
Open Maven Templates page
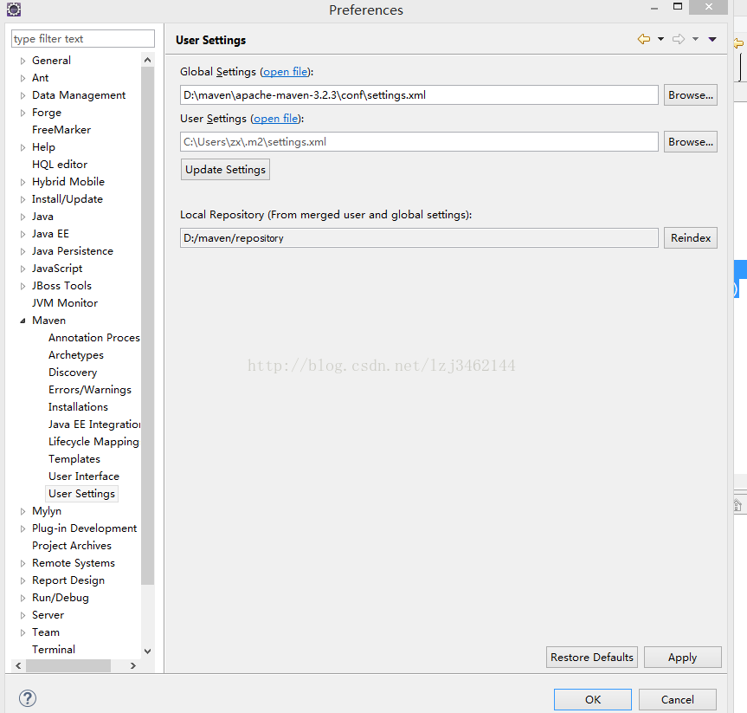pyautogui.click(x=74, y=459)
